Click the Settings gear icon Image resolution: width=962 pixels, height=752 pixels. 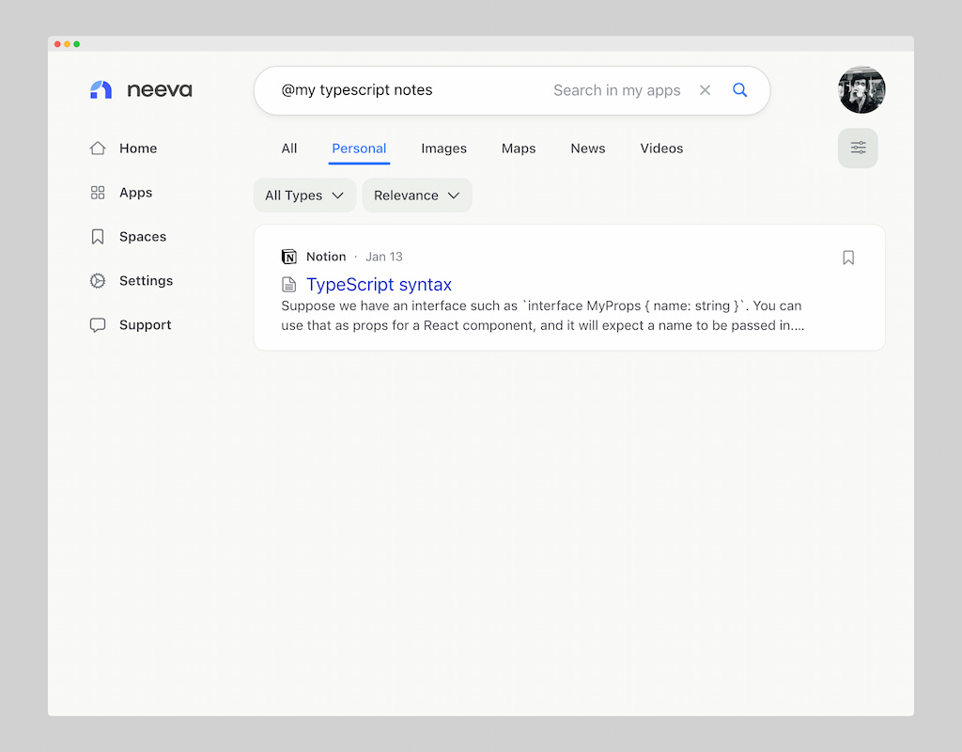coord(98,281)
